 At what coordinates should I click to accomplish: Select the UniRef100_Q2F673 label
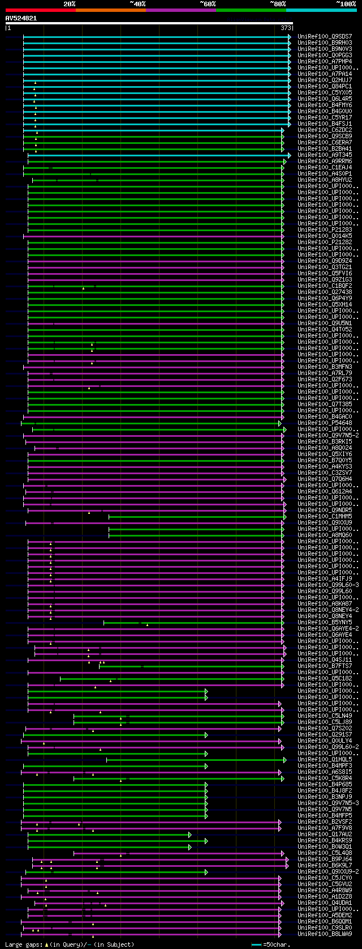[x=325, y=380]
